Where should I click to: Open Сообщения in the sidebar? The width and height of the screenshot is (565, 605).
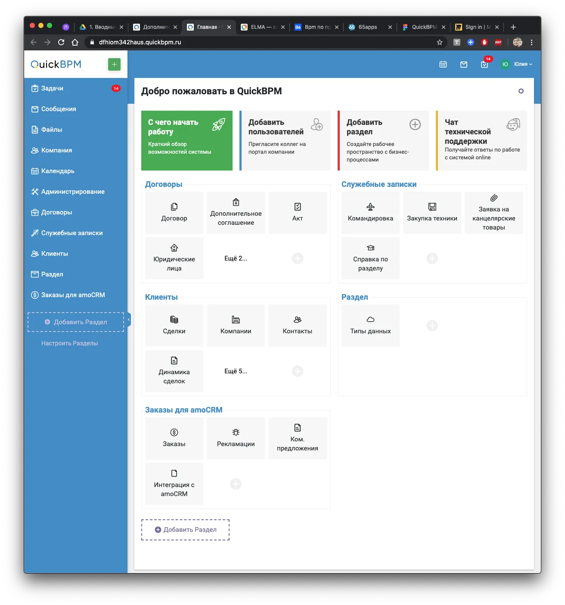pyautogui.click(x=76, y=109)
